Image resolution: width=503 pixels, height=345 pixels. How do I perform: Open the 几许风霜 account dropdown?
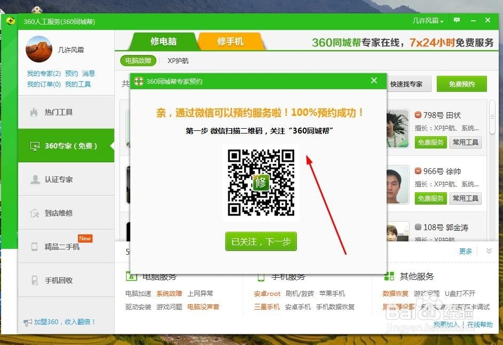[428, 21]
